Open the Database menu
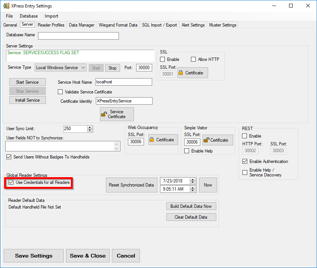 click(29, 16)
